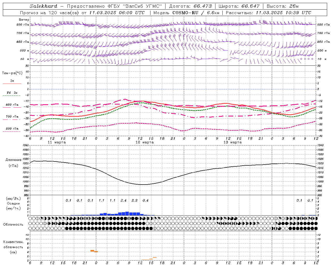Viewport: 331px width, 265px height.
Task: Click the 'Тем-ра(°C)' temperature heading
Action: (12, 73)
